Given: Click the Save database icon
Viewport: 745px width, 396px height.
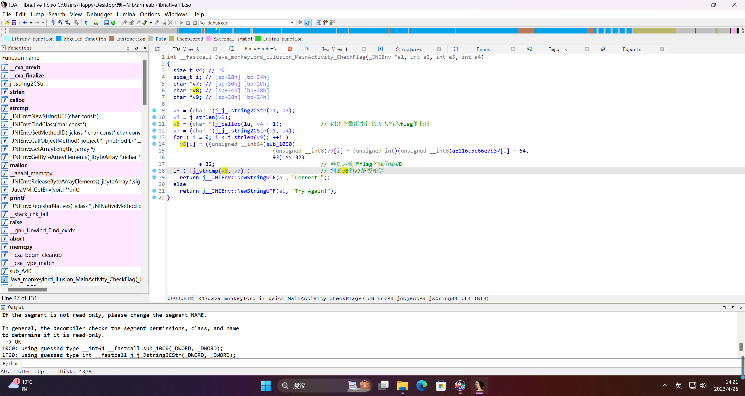Looking at the screenshot, I should pos(14,23).
